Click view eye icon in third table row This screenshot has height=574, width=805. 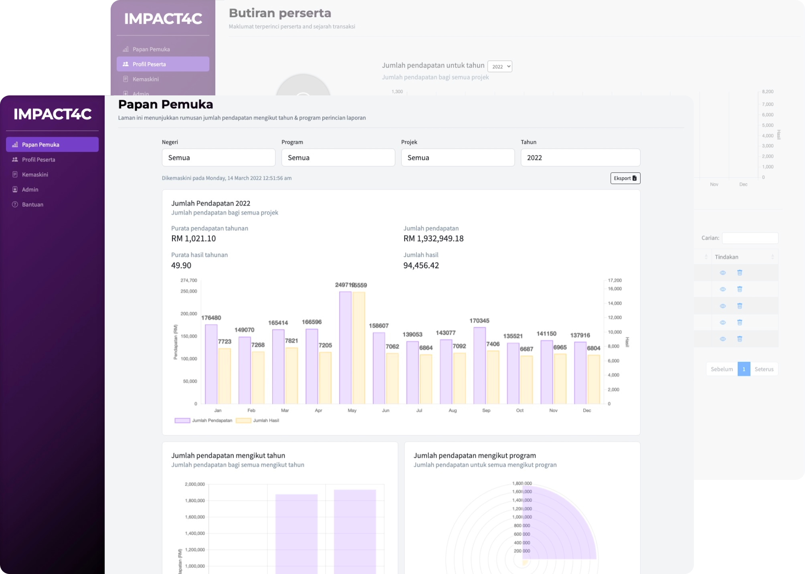click(x=723, y=306)
